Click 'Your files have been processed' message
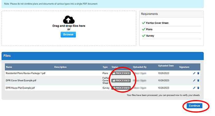The image size is (215, 116). pyautogui.click(x=163, y=95)
